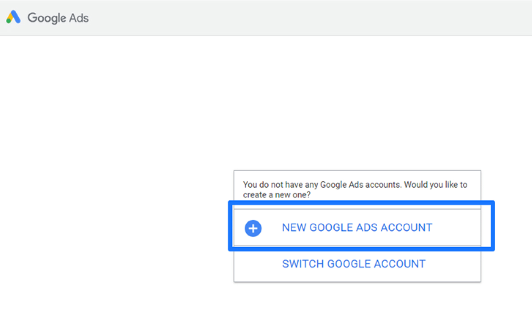Click the blue plus circle icon
Viewport: 532px width, 310px height.
(x=253, y=228)
